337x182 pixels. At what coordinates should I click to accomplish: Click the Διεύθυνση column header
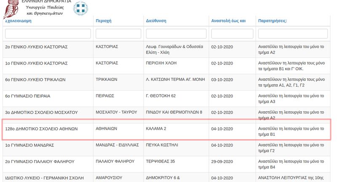(x=156, y=20)
